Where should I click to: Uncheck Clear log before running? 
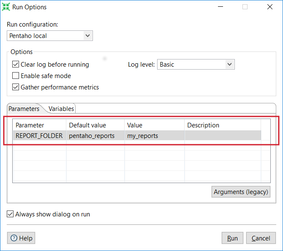click(16, 64)
